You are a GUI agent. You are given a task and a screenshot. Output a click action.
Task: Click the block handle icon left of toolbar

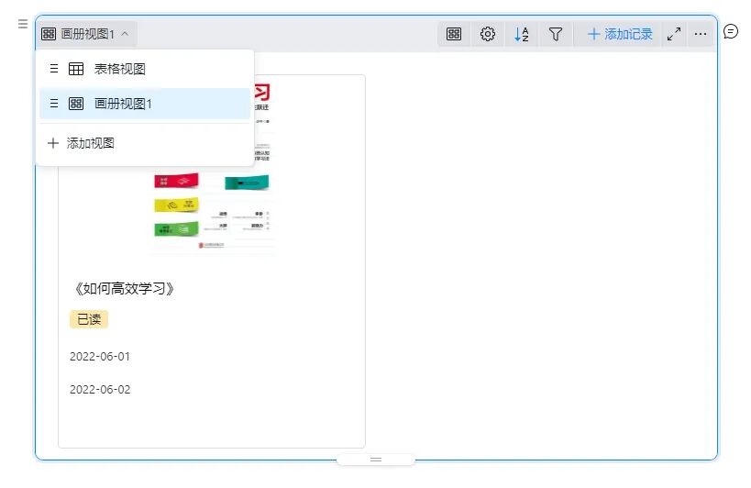tap(23, 24)
